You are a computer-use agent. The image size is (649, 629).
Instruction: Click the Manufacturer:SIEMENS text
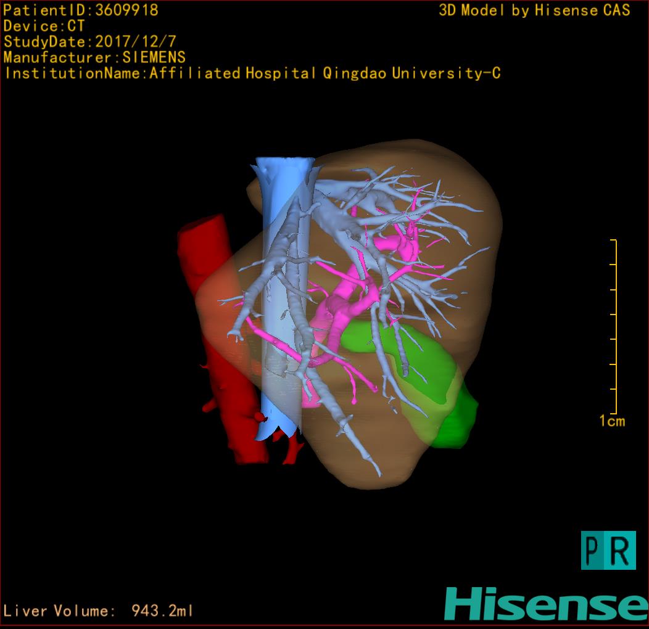click(x=94, y=57)
